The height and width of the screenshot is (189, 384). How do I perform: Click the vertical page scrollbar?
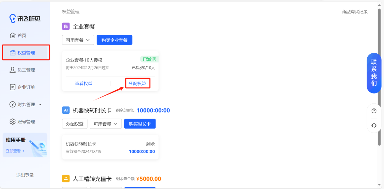379,78
